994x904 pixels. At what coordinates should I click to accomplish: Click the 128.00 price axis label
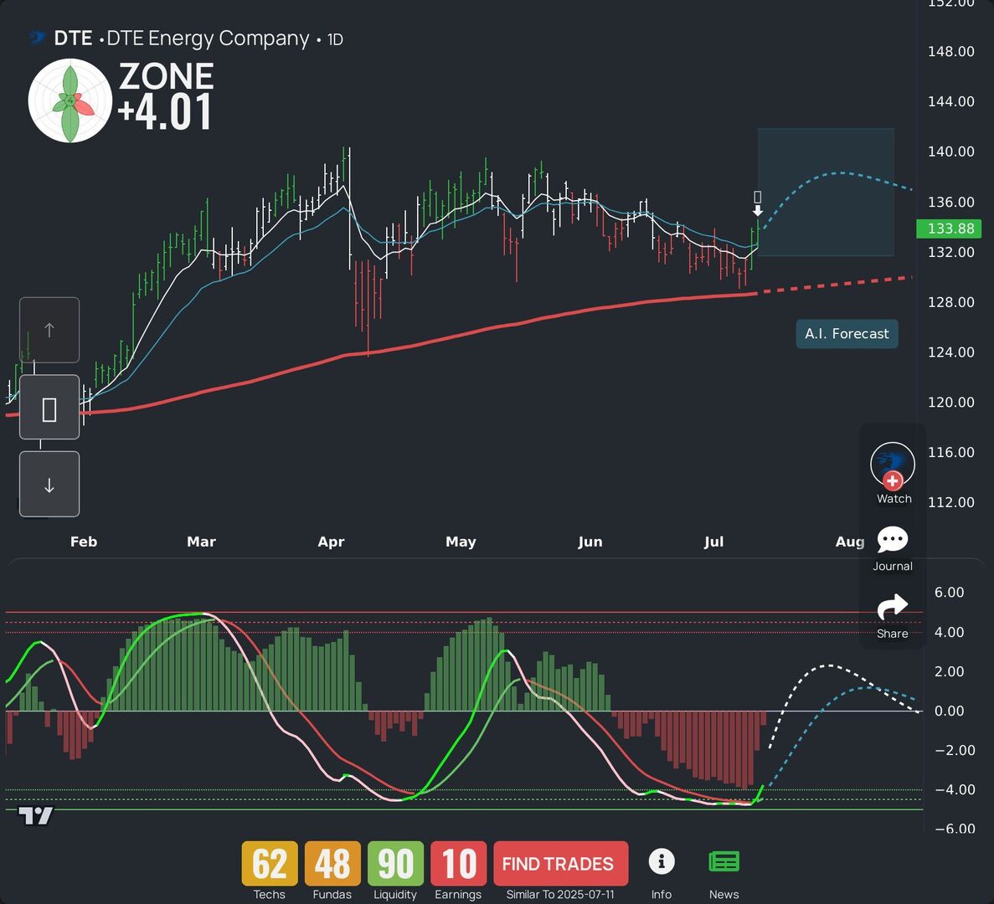(x=951, y=302)
